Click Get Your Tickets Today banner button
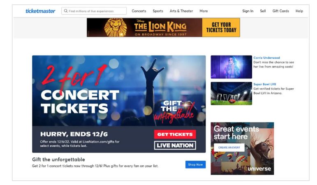 click(x=221, y=28)
